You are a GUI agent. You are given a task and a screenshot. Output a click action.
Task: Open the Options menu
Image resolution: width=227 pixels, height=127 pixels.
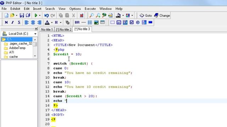(75, 8)
